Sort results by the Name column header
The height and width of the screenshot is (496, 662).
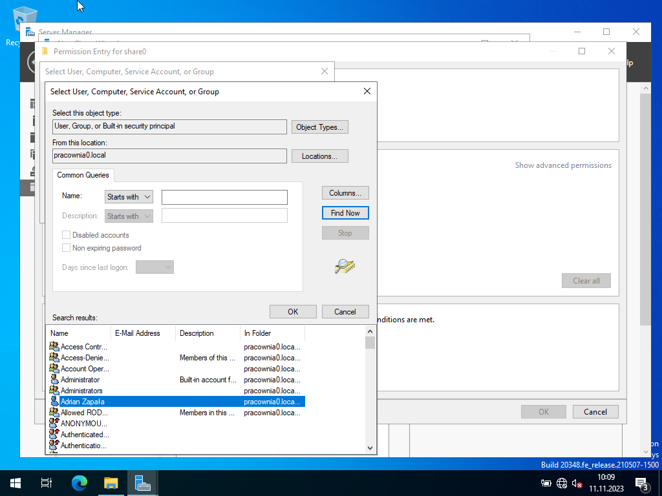tap(79, 333)
